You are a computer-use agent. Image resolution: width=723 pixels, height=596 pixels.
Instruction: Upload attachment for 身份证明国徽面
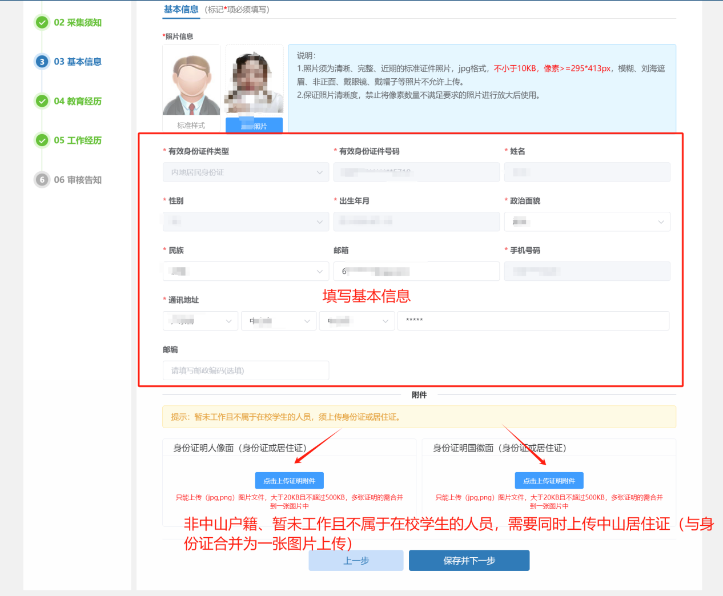[x=549, y=481]
